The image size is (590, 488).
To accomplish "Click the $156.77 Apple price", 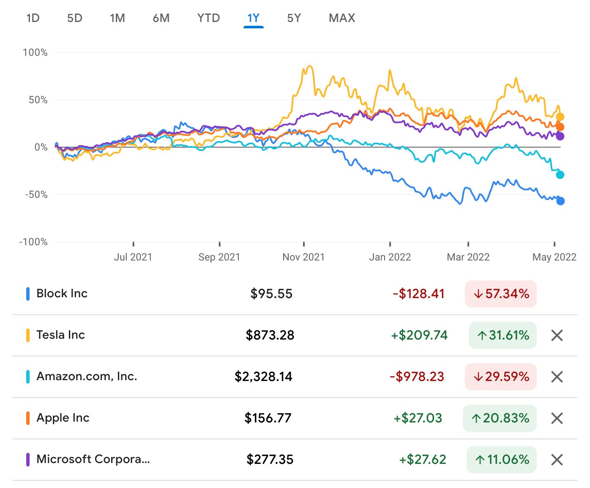I will (268, 418).
